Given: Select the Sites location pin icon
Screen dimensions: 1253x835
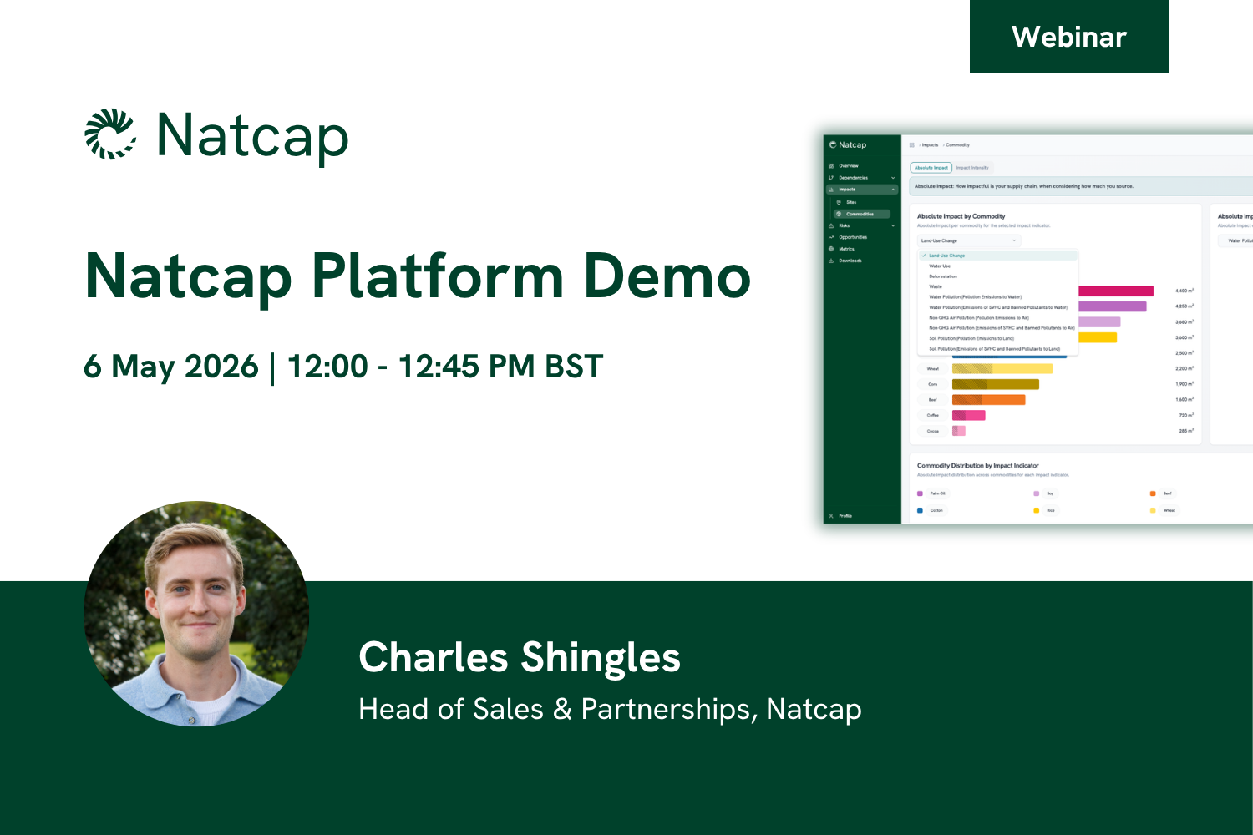Looking at the screenshot, I should pyautogui.click(x=839, y=201).
